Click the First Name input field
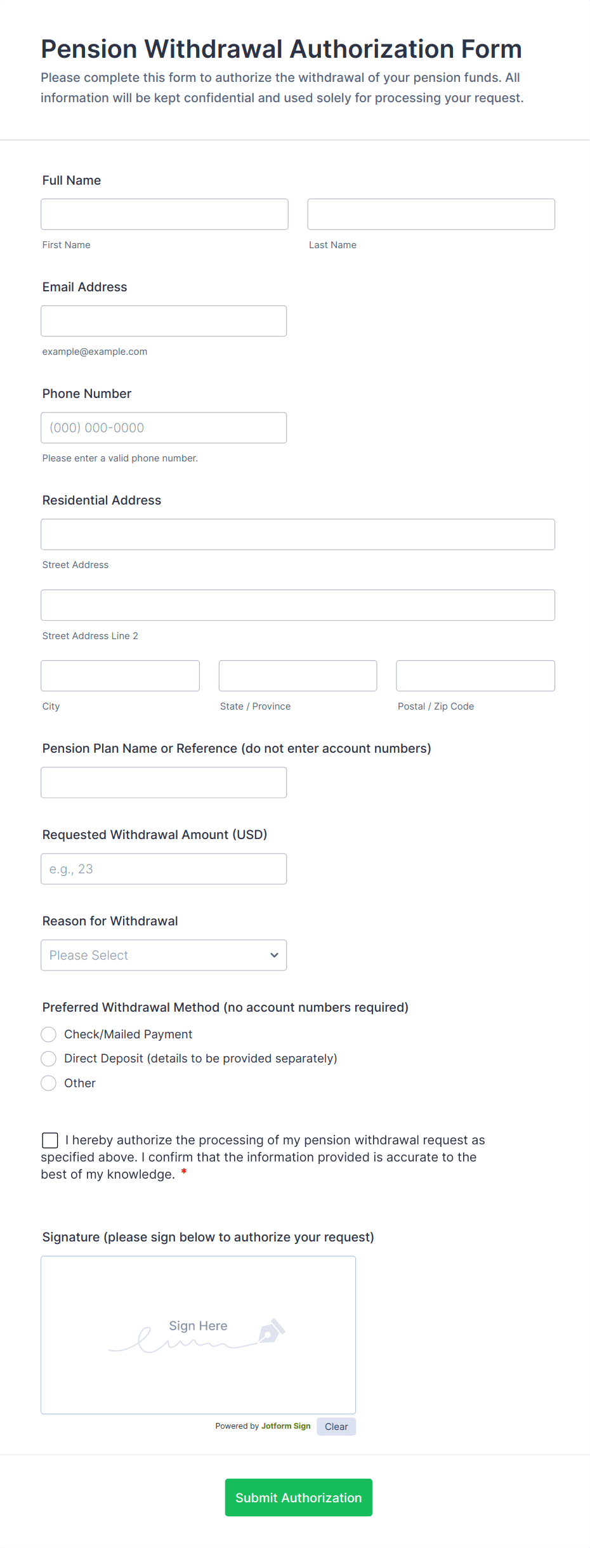The image size is (590, 1548). (164, 215)
